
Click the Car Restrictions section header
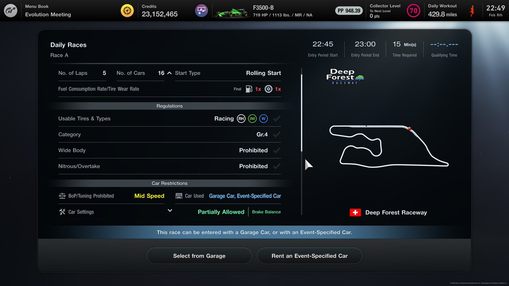170,183
